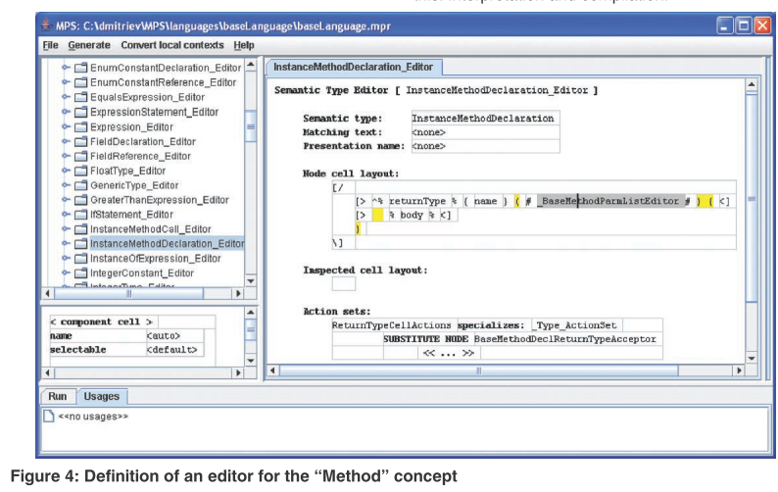Open the Convert local contexts menu
Screen dimensions: 778x492
[x=172, y=45]
